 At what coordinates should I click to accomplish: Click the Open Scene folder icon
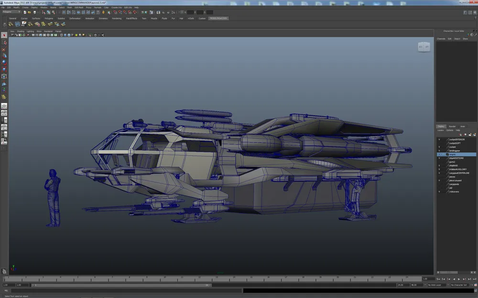[30, 12]
